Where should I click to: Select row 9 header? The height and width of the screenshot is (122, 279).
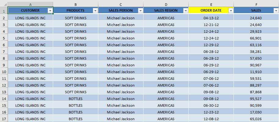tap(4, 65)
